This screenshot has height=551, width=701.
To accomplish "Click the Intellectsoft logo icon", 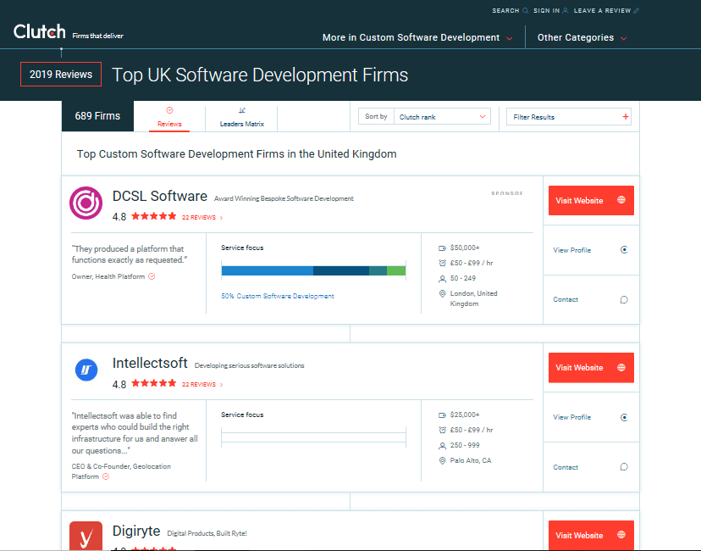I will tap(86, 370).
